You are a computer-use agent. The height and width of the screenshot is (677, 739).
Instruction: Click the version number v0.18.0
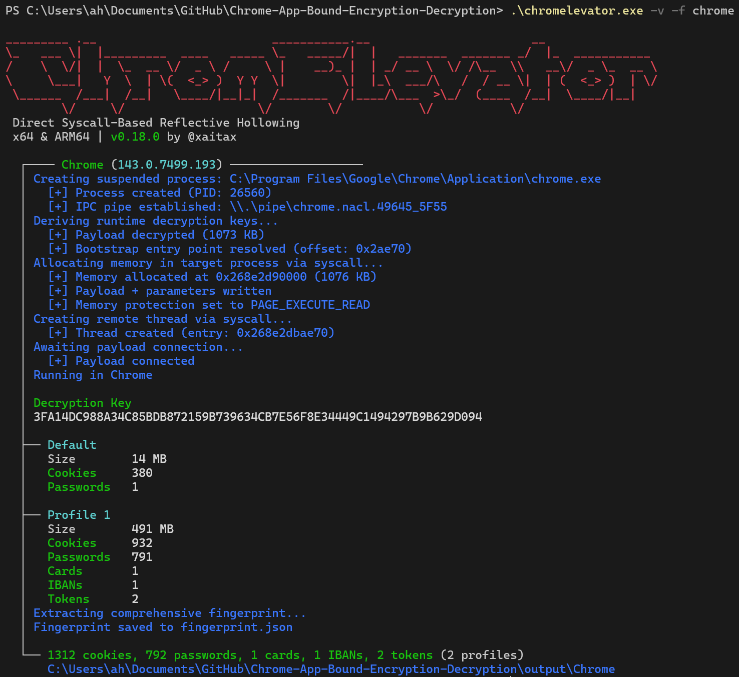tap(135, 137)
